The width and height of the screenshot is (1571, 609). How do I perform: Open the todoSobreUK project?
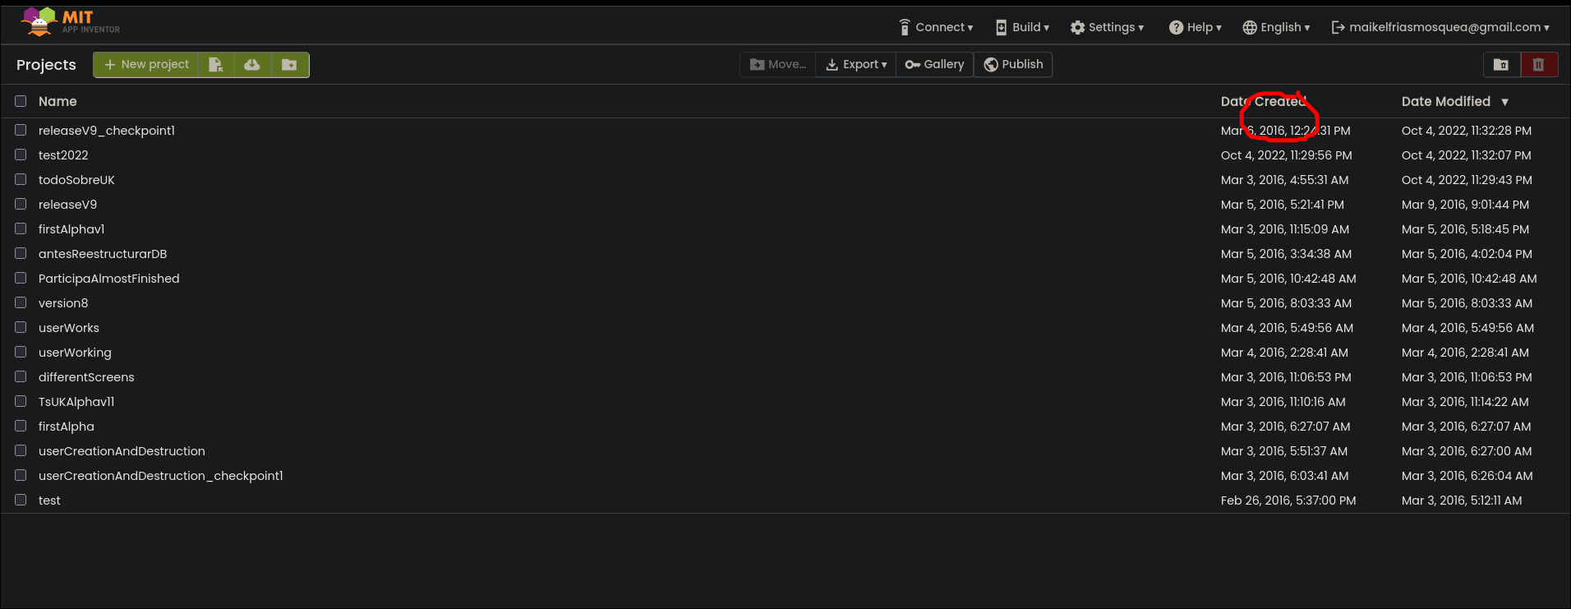76,180
